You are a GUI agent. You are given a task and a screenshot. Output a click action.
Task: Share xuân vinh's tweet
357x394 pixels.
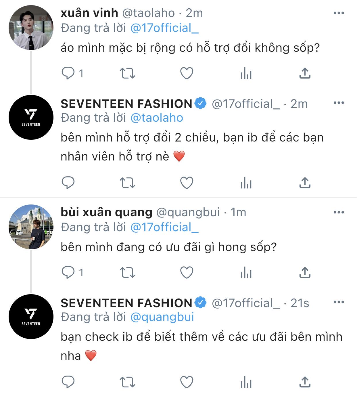[x=305, y=73]
